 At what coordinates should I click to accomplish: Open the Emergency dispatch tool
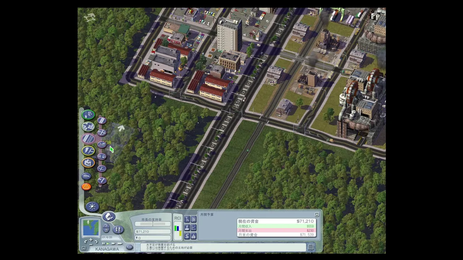(x=86, y=187)
